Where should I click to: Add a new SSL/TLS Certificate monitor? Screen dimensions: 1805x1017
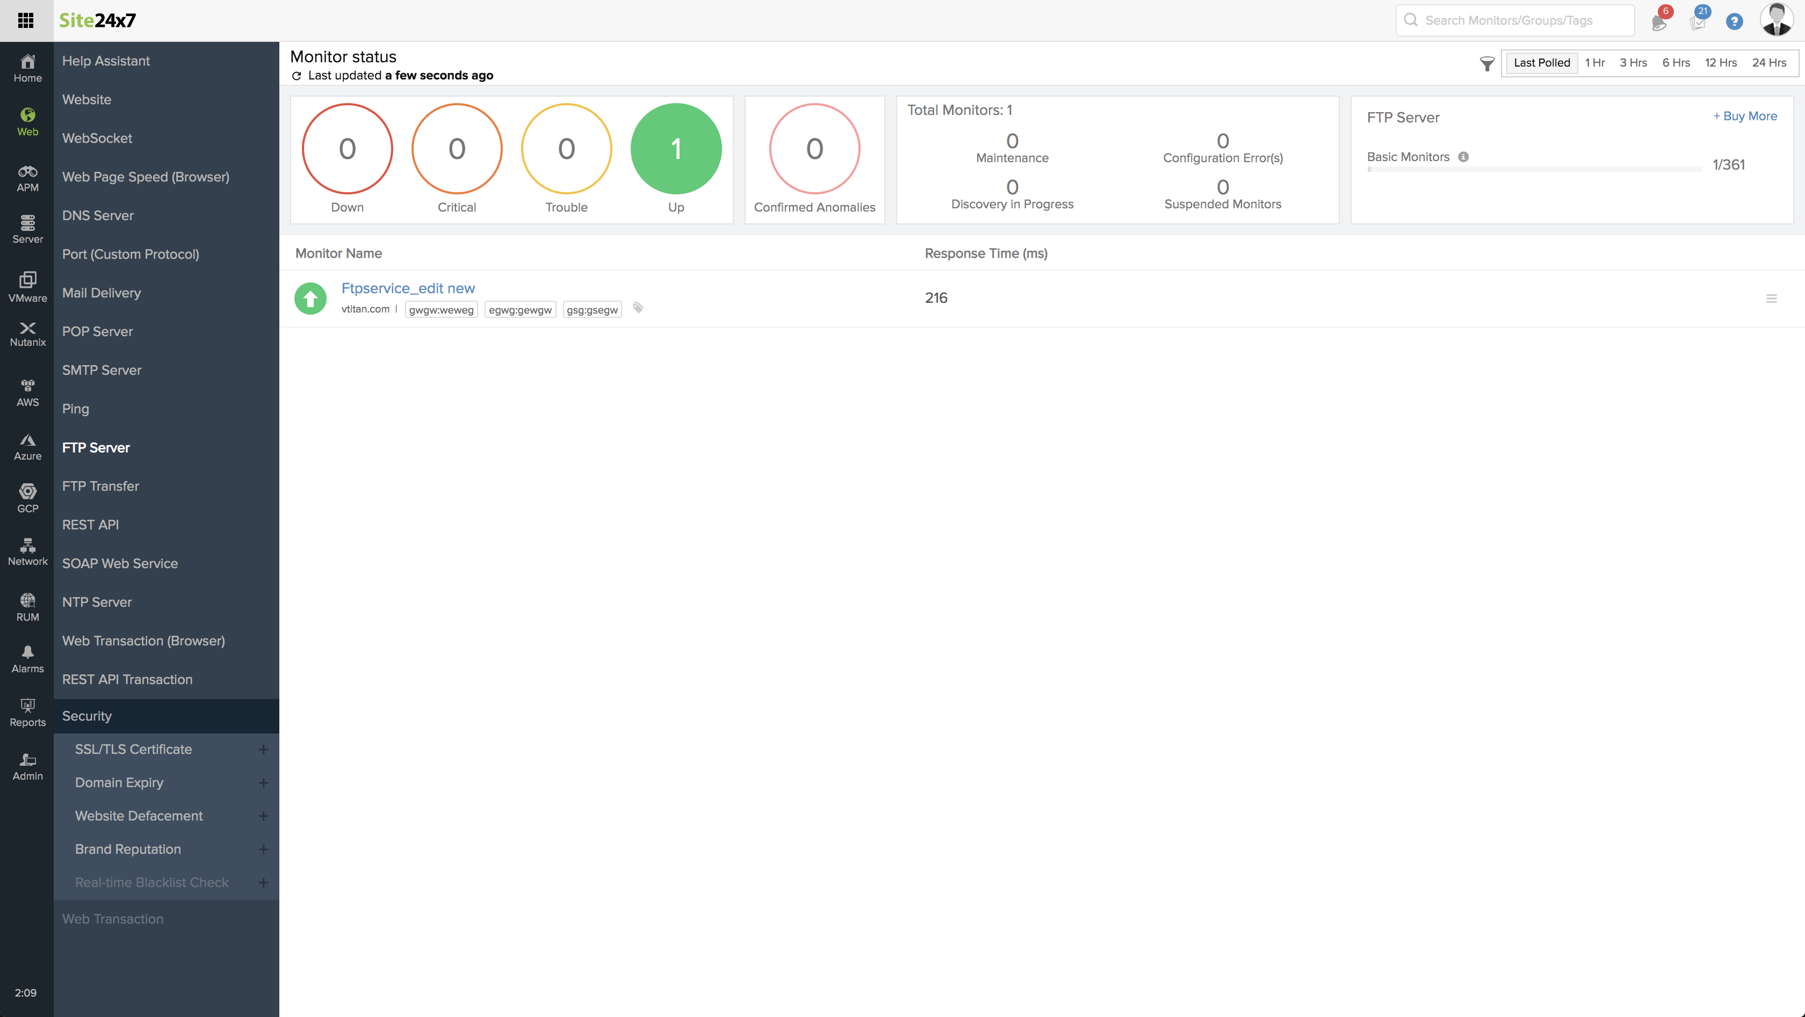click(263, 750)
